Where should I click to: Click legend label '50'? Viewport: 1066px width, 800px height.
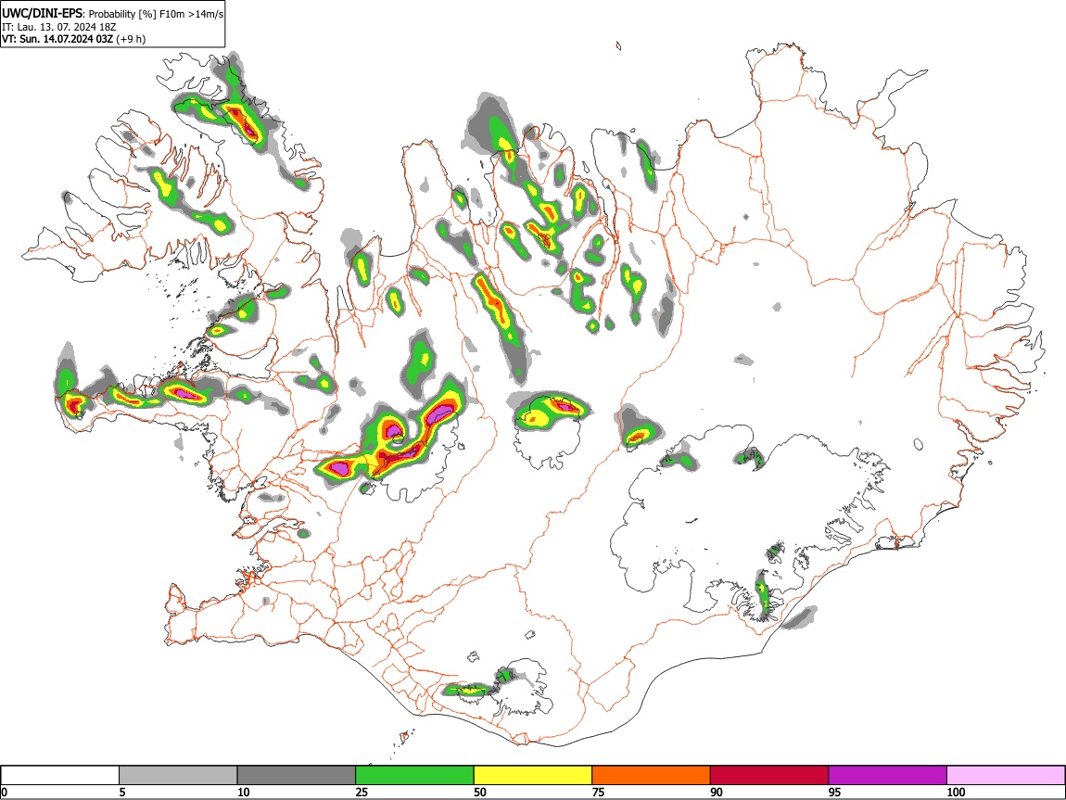coord(480,793)
